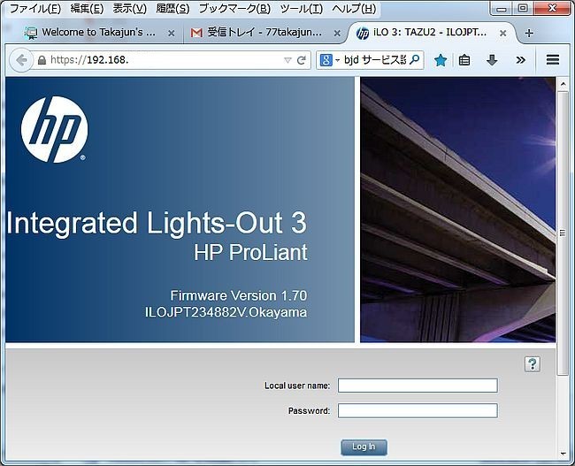The image size is (575, 466).
Task: Click the Local user name field
Action: coord(418,386)
